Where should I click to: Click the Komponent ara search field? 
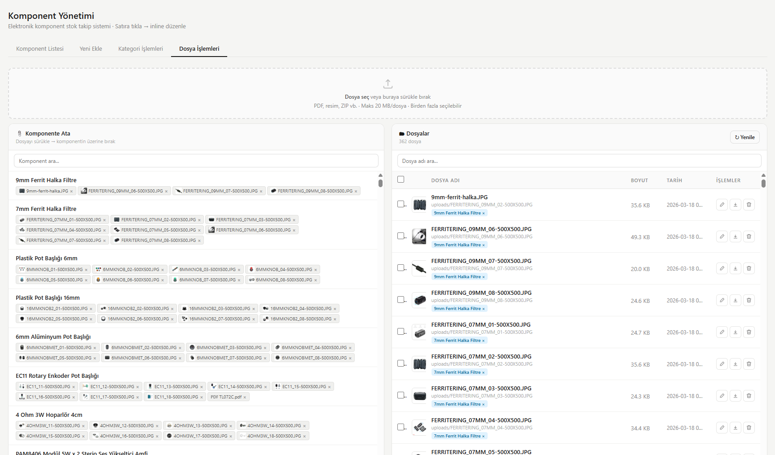[196, 161]
